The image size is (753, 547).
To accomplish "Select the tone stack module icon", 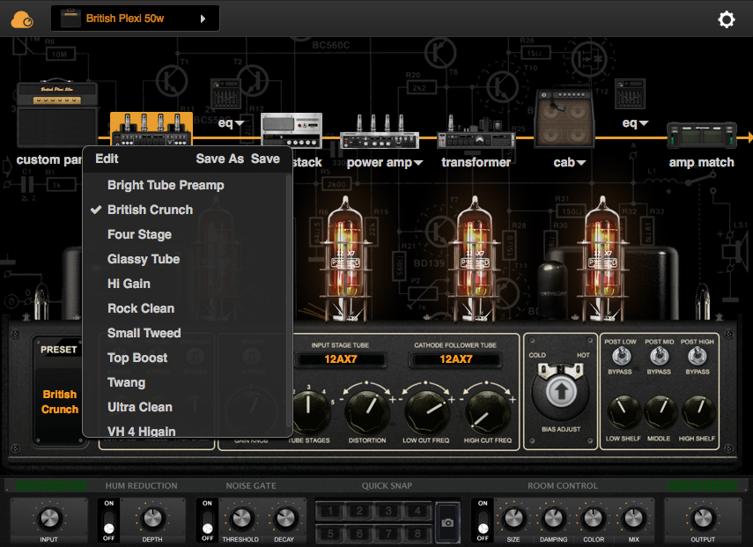I will point(292,130).
